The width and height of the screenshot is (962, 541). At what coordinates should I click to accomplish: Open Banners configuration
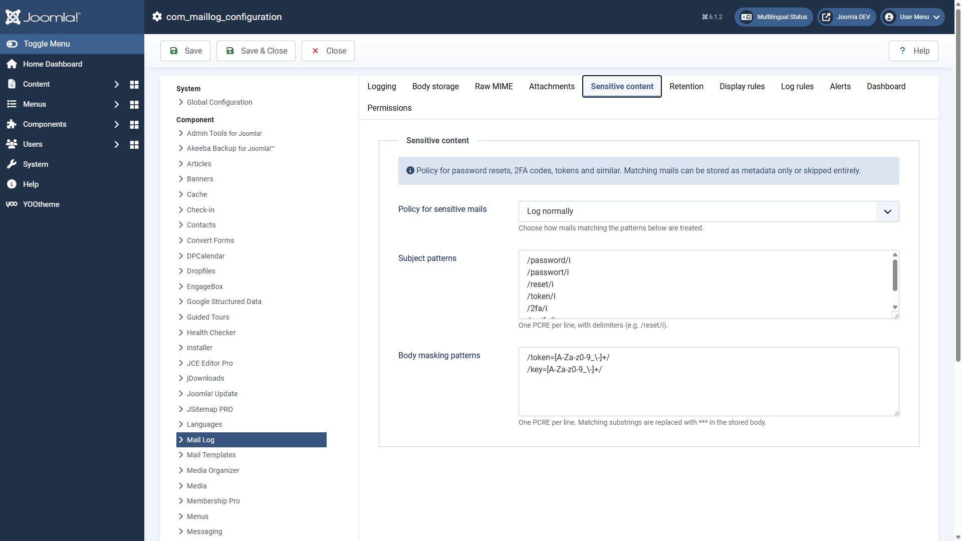click(x=200, y=179)
